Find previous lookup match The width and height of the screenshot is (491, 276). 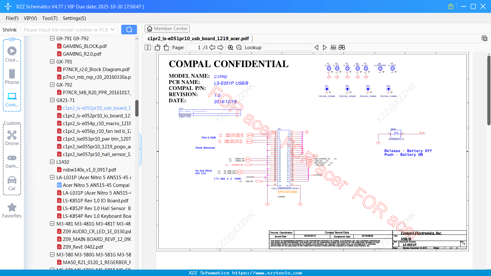coord(316,47)
